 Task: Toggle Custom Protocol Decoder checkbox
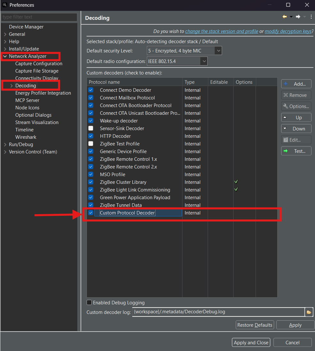tap(91, 213)
